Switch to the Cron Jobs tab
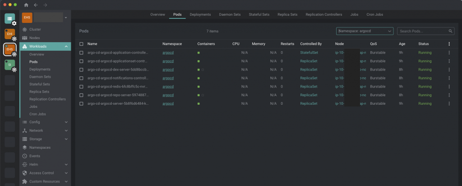The height and width of the screenshot is (186, 462). coord(375,14)
